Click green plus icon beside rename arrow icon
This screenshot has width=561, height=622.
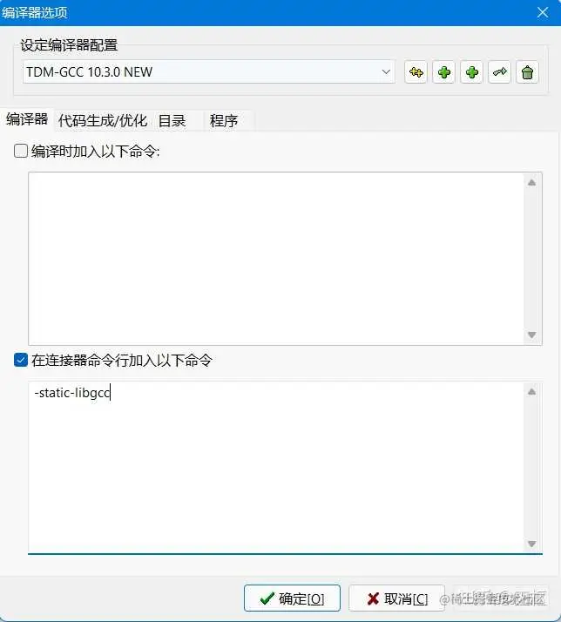(x=471, y=72)
